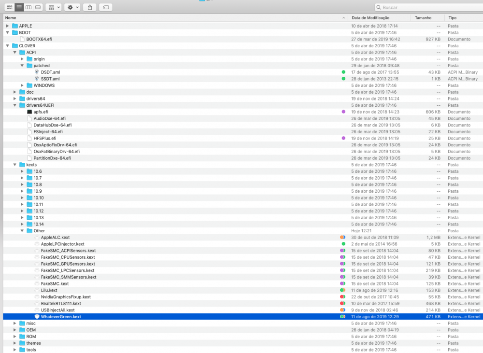Sort by the Tamanho column header
The height and width of the screenshot is (353, 483).
423,18
